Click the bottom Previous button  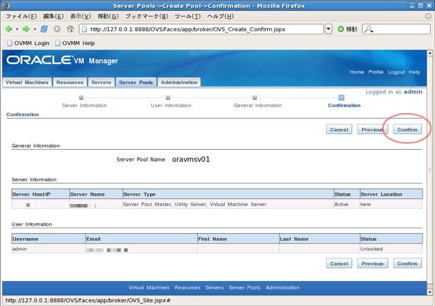[373, 264]
